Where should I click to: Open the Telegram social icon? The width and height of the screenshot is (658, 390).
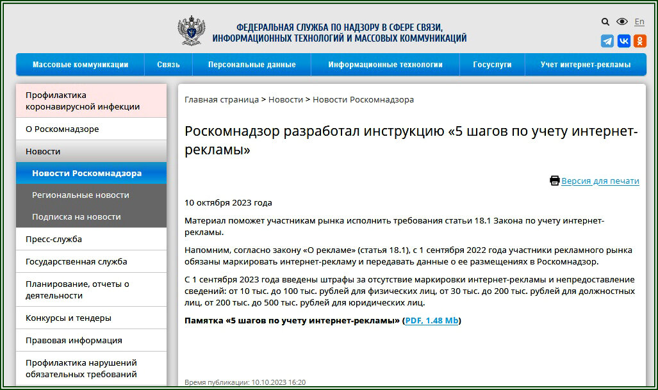pyautogui.click(x=607, y=41)
